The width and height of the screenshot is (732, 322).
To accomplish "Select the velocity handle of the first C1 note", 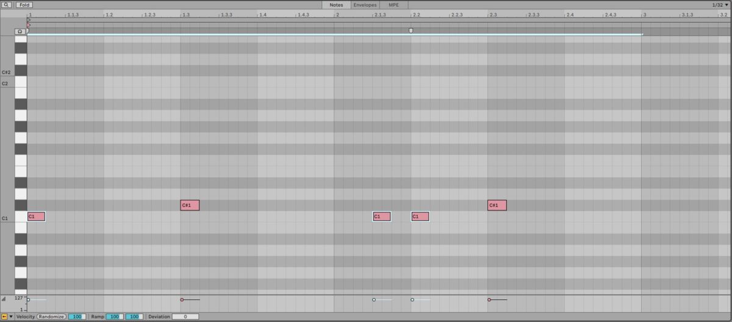I will pos(28,299).
